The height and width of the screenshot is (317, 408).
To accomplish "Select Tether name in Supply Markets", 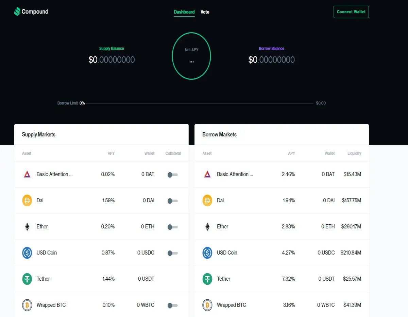I will tap(43, 279).
